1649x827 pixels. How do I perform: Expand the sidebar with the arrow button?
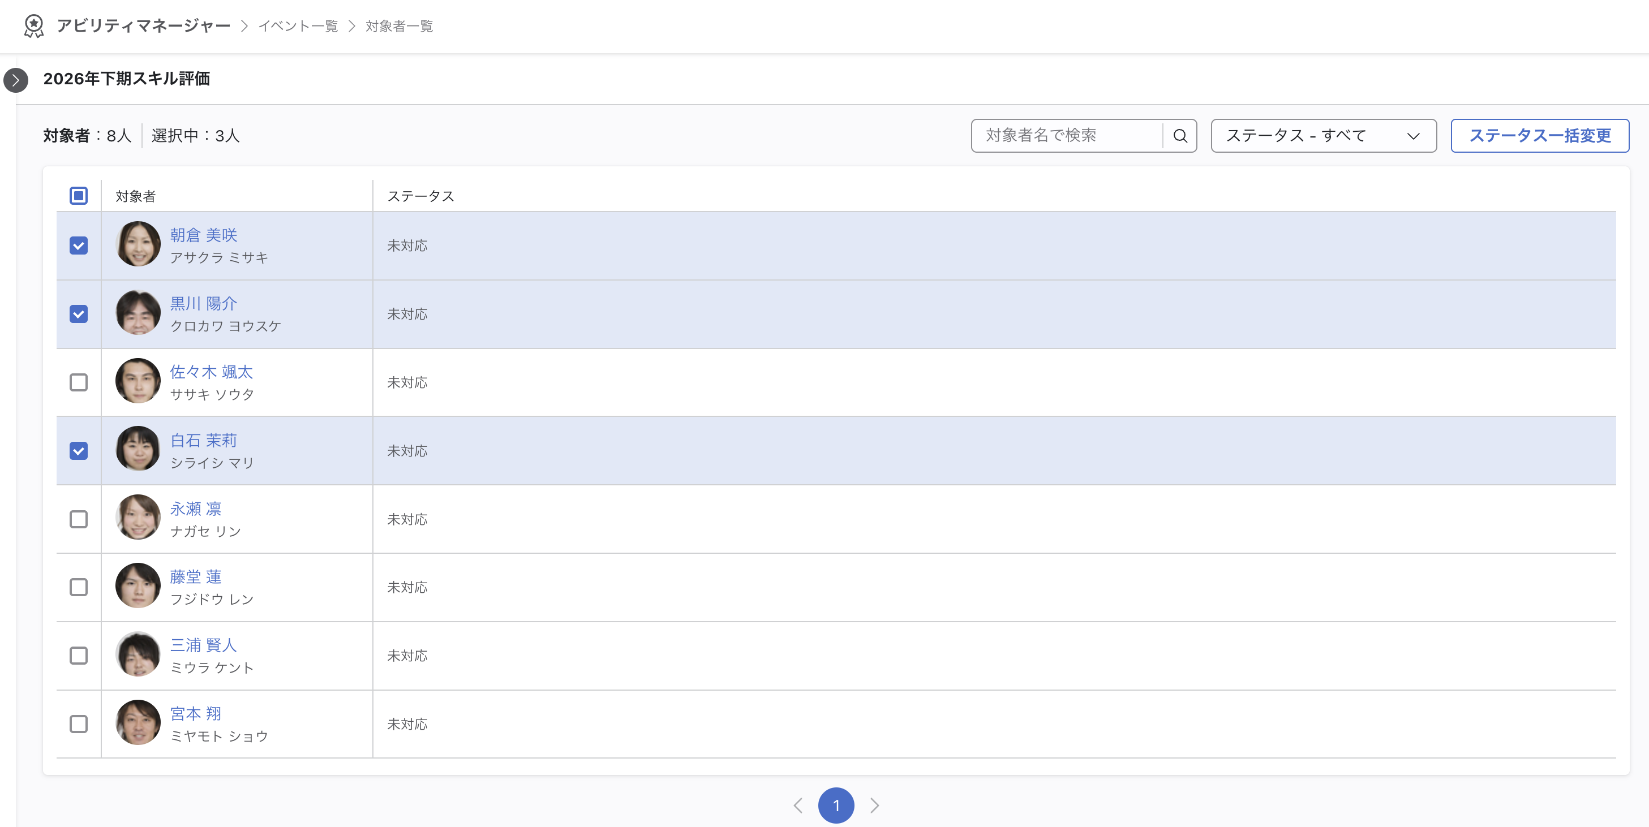tap(16, 80)
